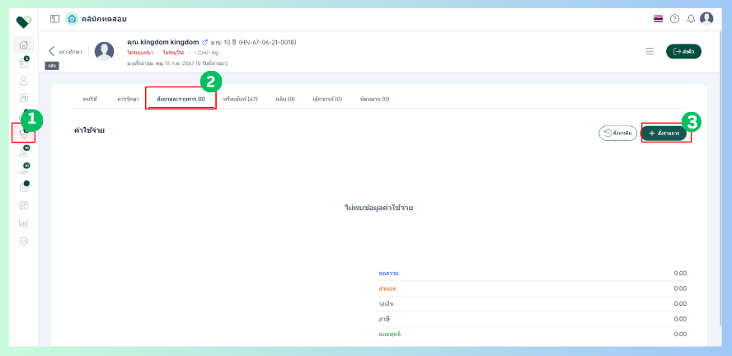The image size is (732, 356).
Task: Click the วงเงิน credit limit label
Action: coord(386,304)
